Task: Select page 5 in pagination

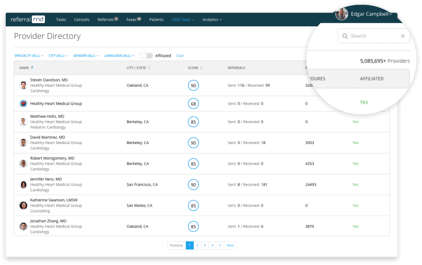Action: tap(220, 245)
